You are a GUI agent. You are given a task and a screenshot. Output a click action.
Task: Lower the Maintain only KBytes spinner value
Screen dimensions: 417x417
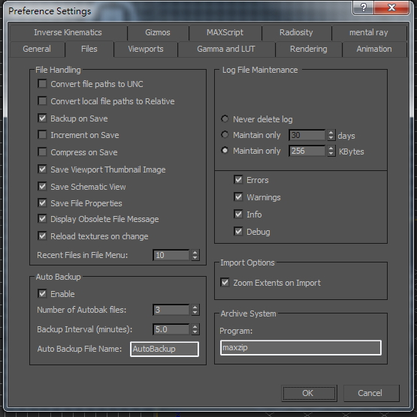(331, 154)
